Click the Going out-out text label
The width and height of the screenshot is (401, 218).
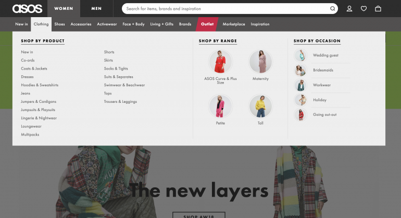coord(325,115)
